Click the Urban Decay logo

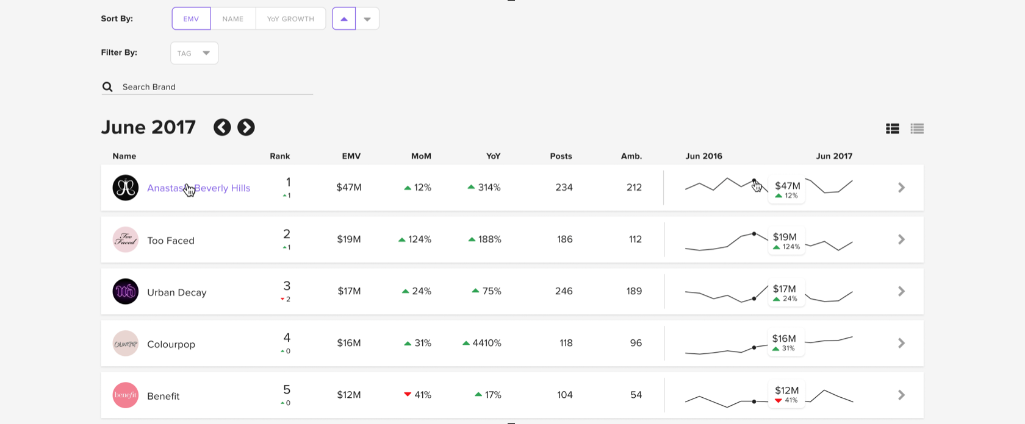tap(126, 291)
